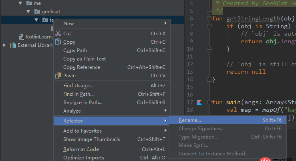Click the me folder icon
The height and width of the screenshot is (161, 296).
point(29,3)
